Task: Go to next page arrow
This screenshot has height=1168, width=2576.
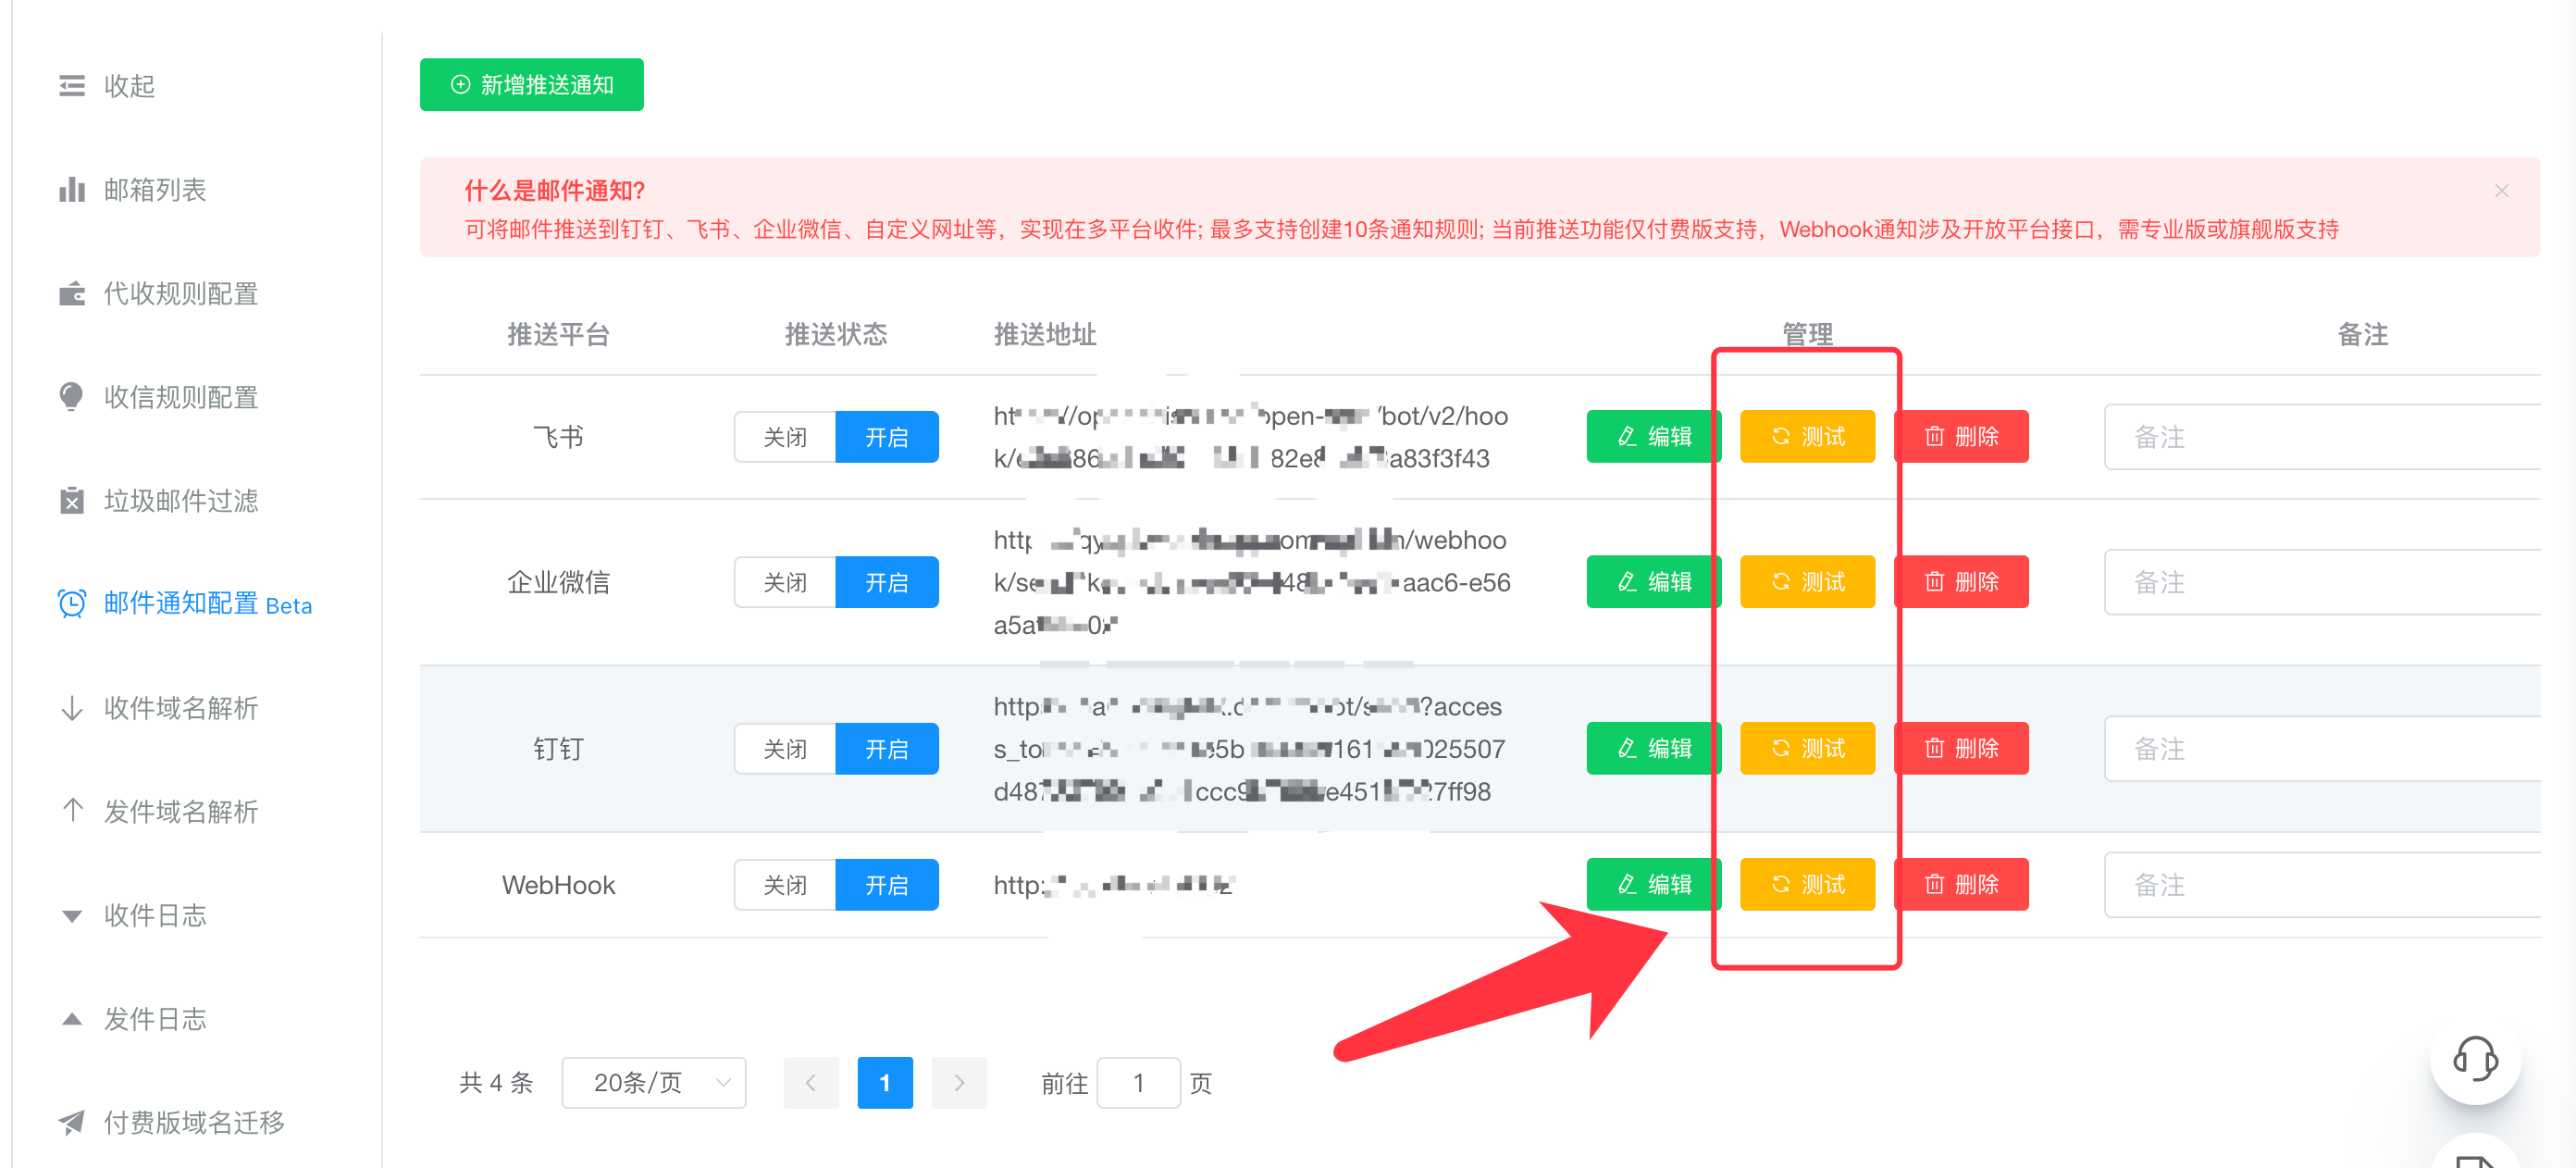Action: pyautogui.click(x=959, y=1083)
